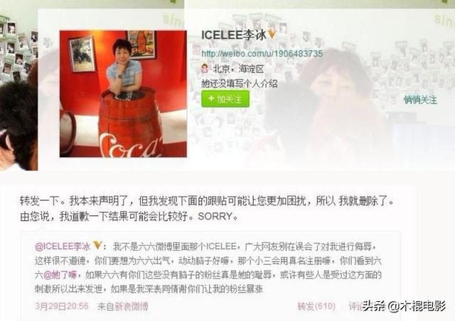
Task: Open comments via the 评论 link
Action: 356,307
